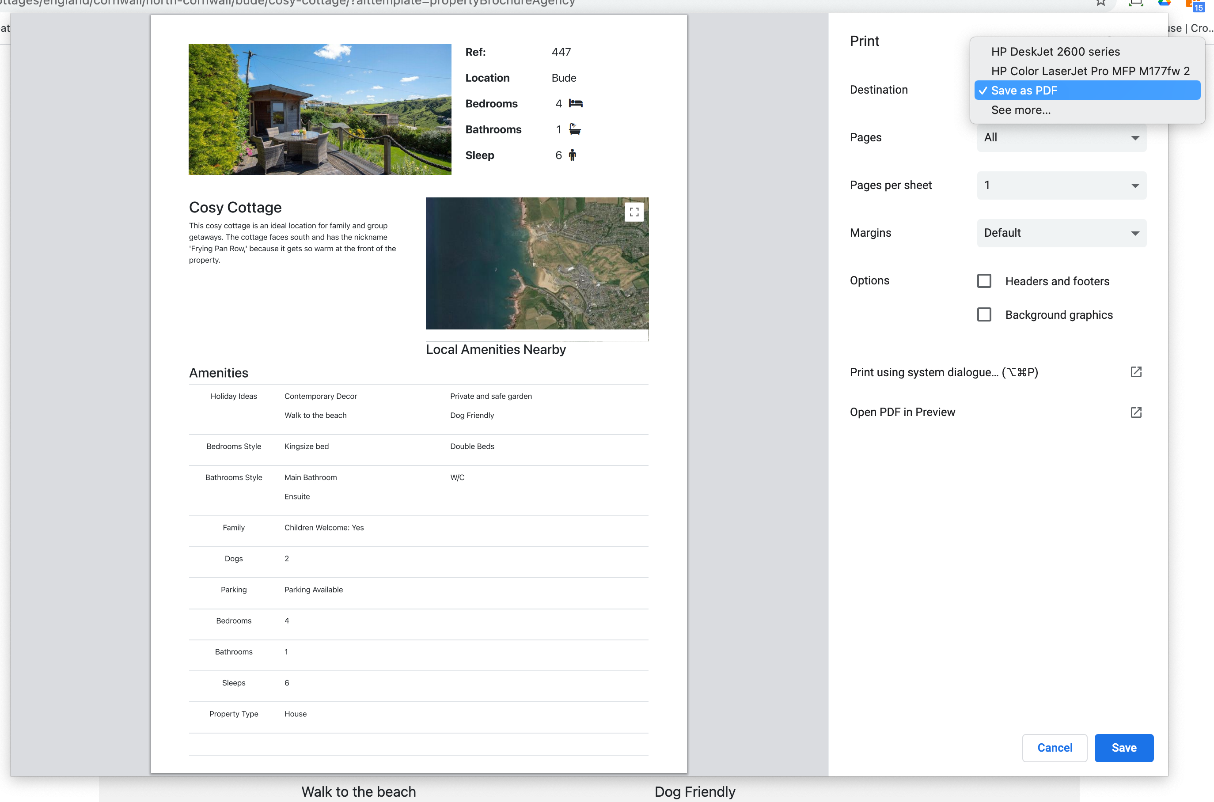Click the orange extension icon with badge 15
Screen dimensions: 1214x802
(x=1194, y=5)
